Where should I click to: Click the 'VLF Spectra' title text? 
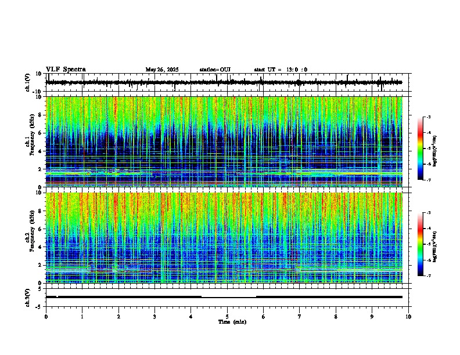tap(66, 70)
